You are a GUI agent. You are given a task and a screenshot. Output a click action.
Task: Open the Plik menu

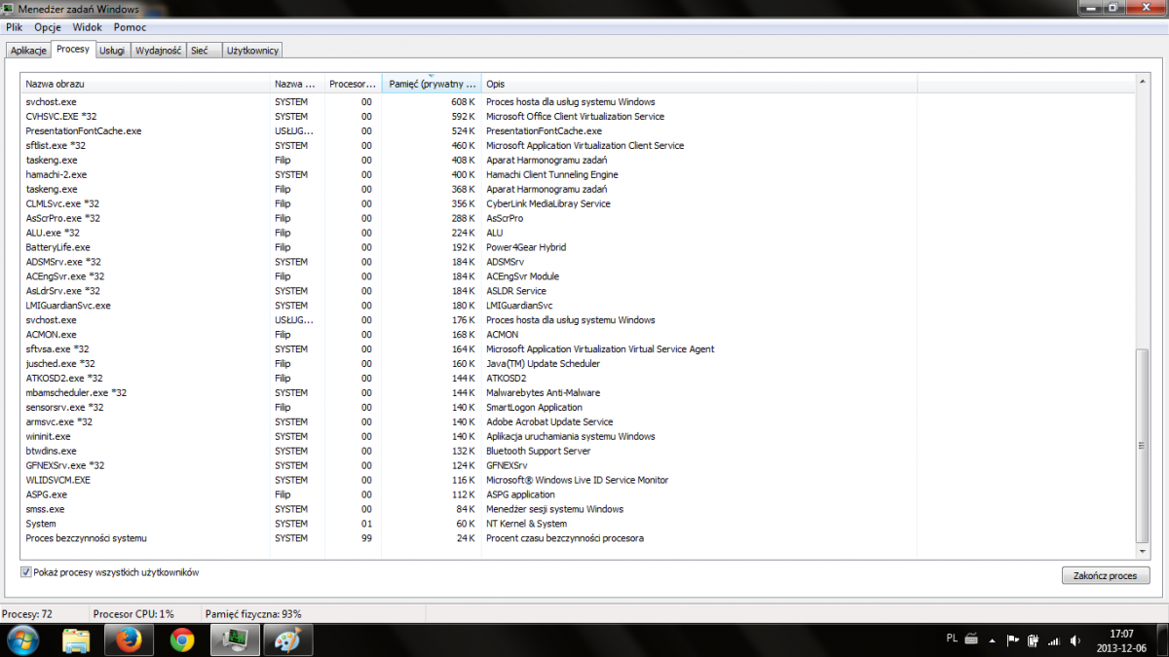click(x=14, y=27)
